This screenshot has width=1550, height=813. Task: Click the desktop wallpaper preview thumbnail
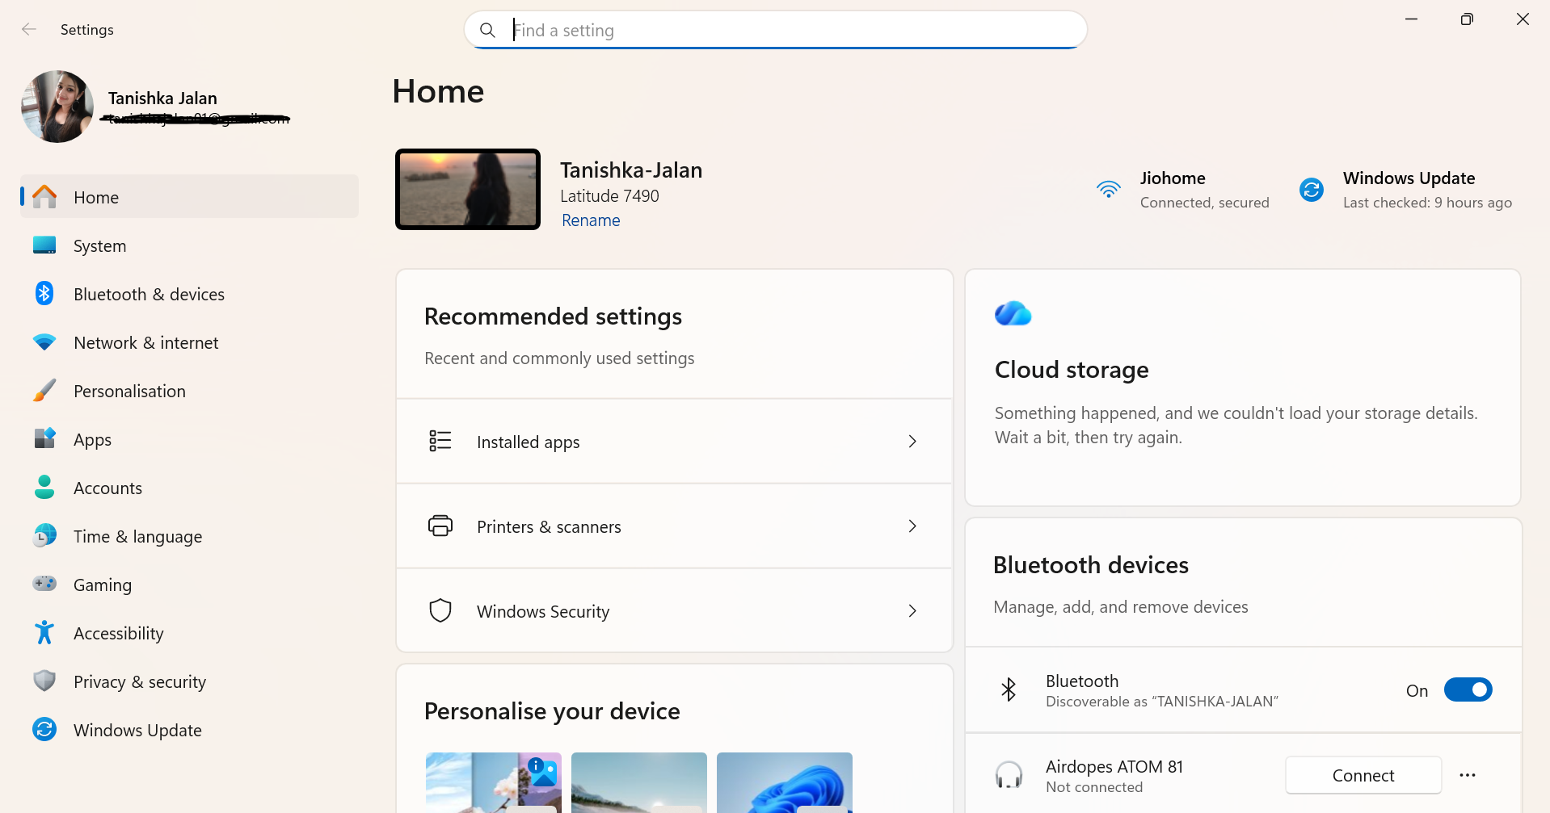[x=468, y=189]
